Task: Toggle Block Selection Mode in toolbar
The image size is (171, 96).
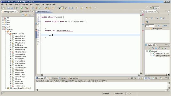Action: click(x=69, y=8)
